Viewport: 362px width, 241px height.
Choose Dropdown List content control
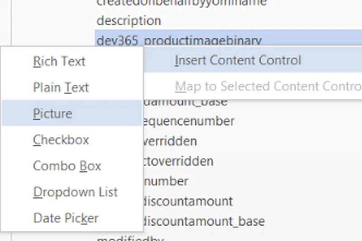75,192
